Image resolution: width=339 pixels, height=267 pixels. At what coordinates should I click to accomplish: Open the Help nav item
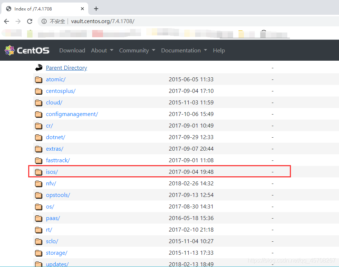(219, 50)
